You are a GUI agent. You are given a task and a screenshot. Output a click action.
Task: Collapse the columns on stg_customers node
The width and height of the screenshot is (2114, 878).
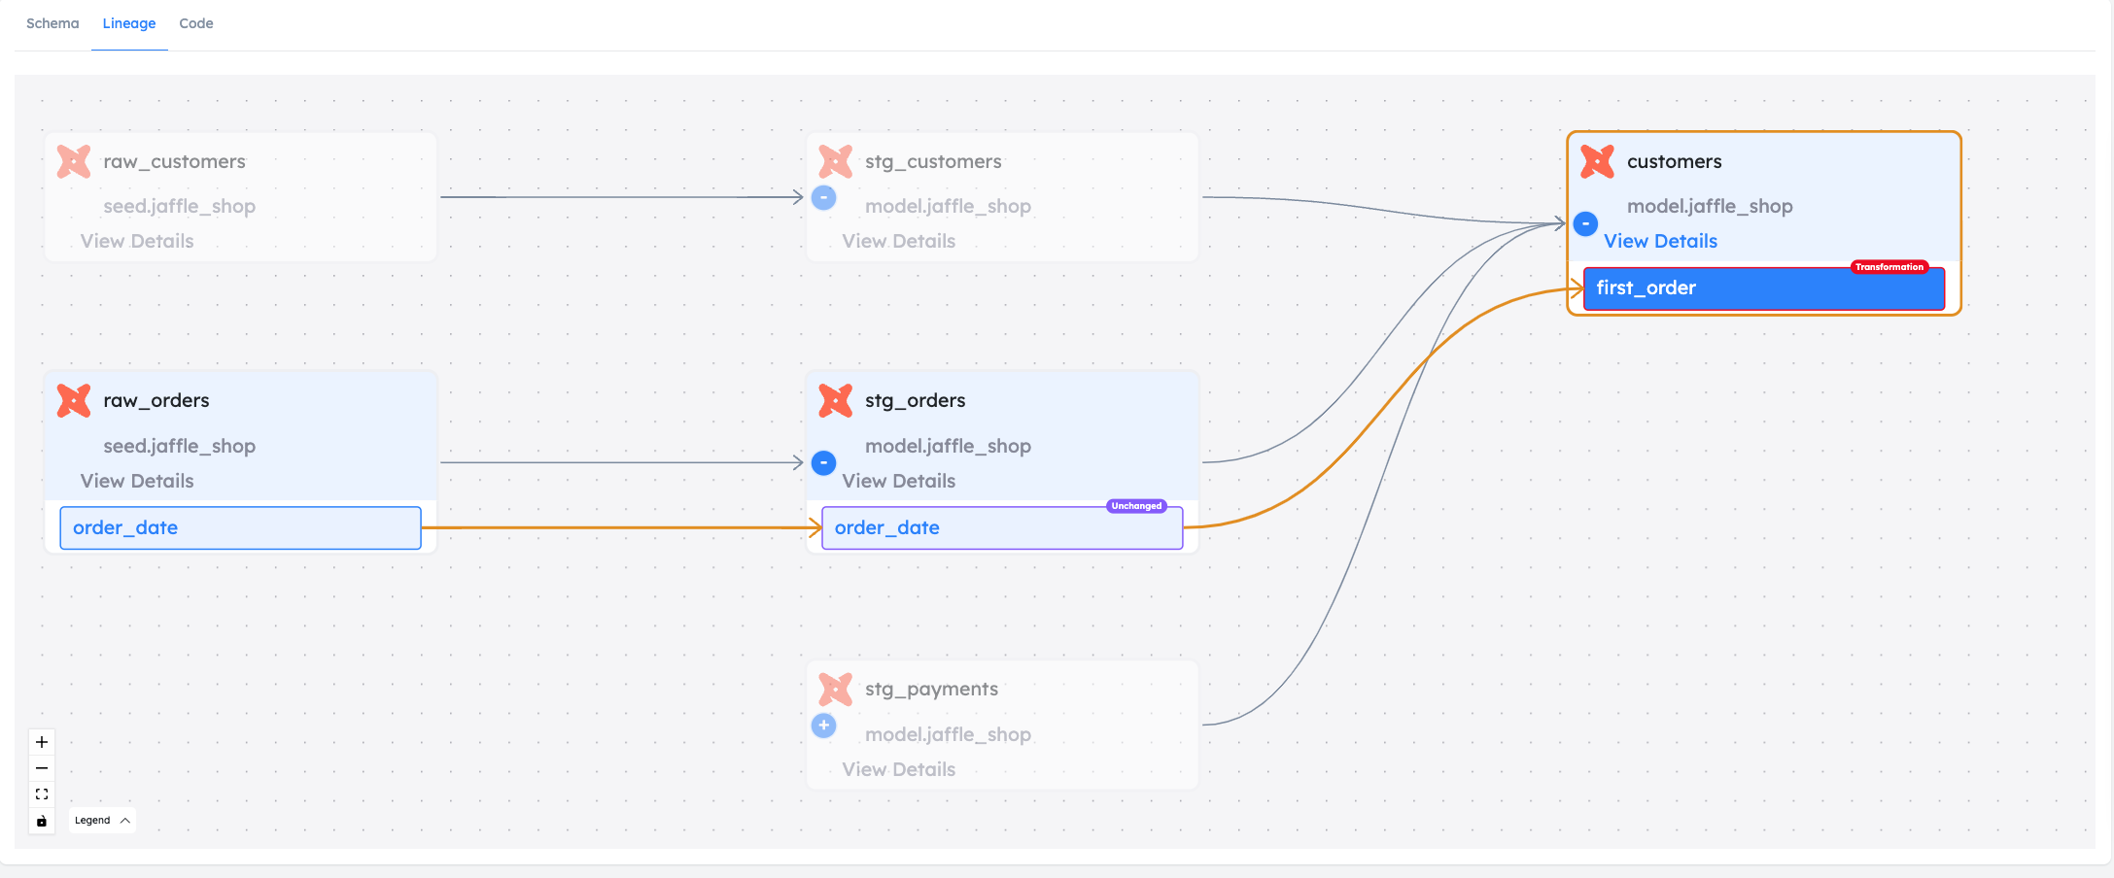[824, 197]
